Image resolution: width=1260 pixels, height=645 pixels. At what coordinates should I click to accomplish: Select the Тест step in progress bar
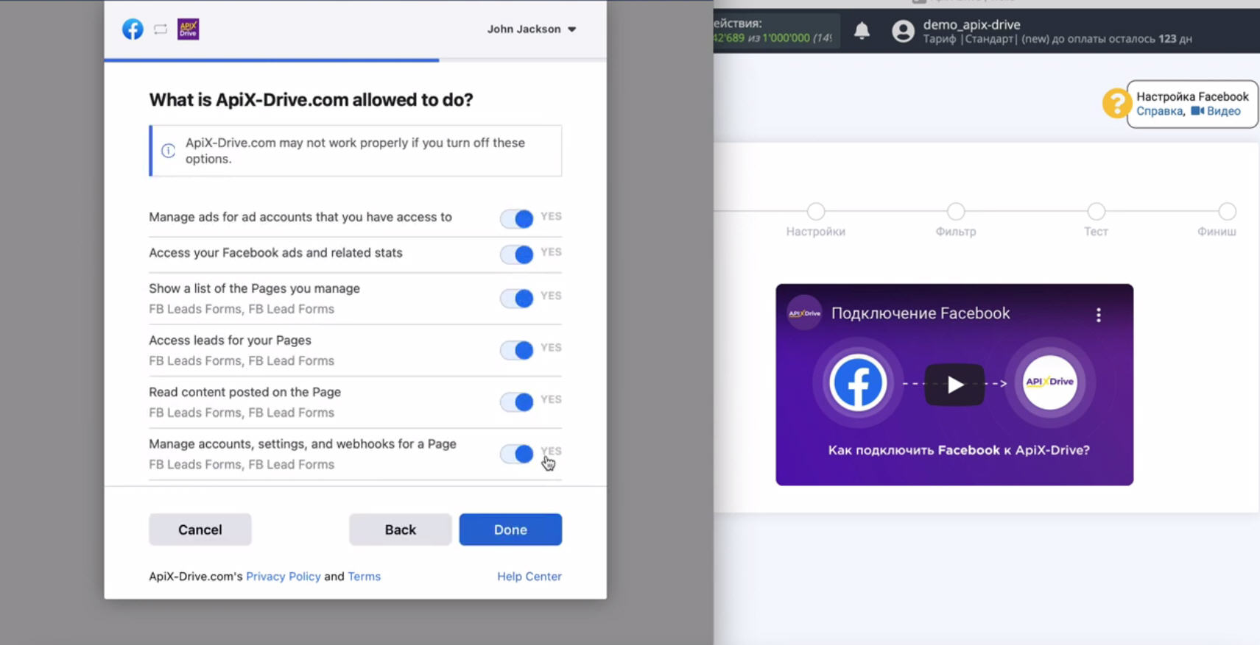coord(1096,212)
